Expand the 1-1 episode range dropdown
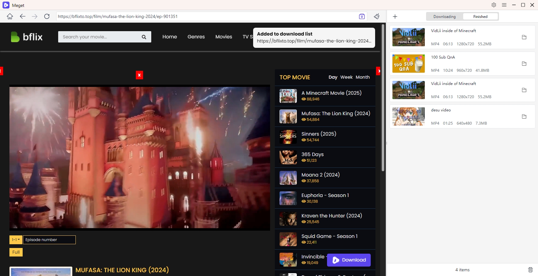Image resolution: width=538 pixels, height=276 pixels. tap(16, 240)
